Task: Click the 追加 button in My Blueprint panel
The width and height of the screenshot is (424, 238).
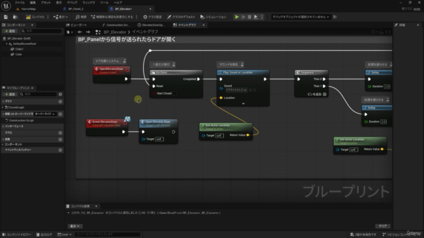Action: coord(10,94)
